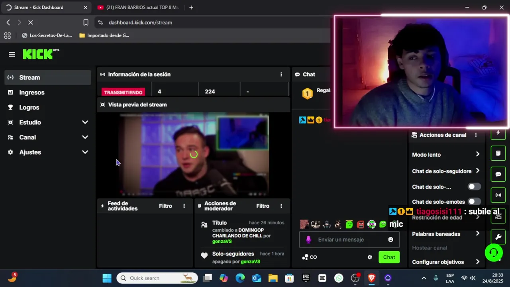Select the clown face with headphones emote
This screenshot has width=510, height=287.
click(x=371, y=224)
